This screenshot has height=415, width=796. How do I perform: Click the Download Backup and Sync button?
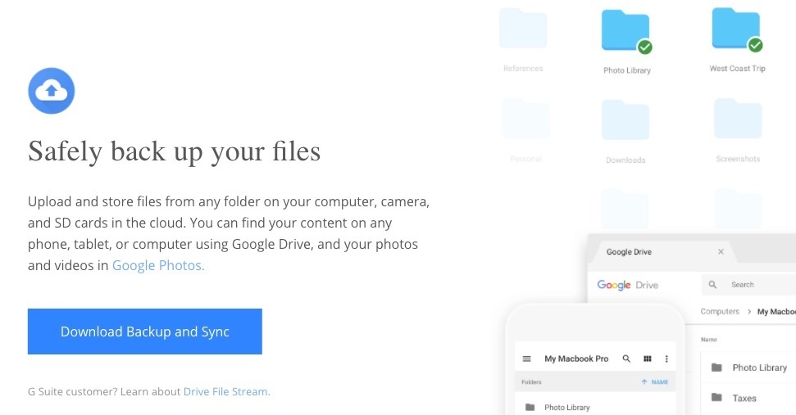144,332
